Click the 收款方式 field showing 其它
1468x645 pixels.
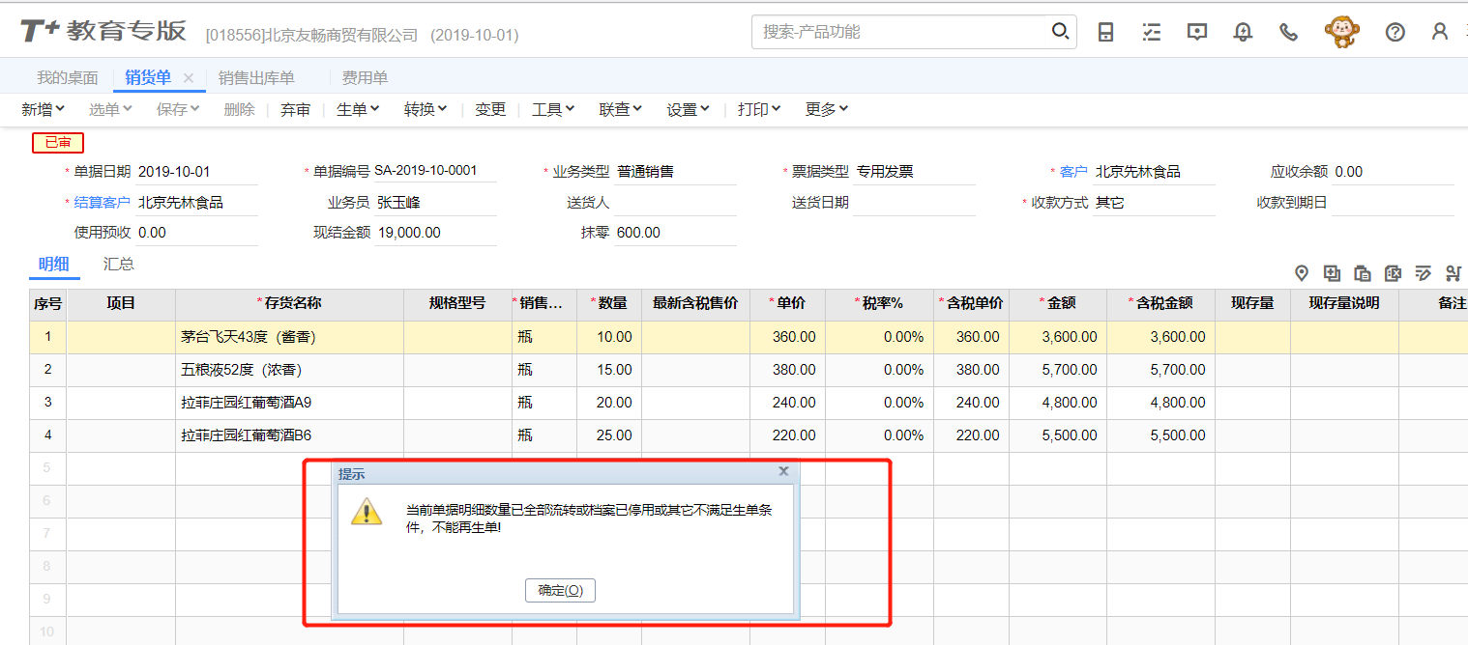tap(1154, 203)
